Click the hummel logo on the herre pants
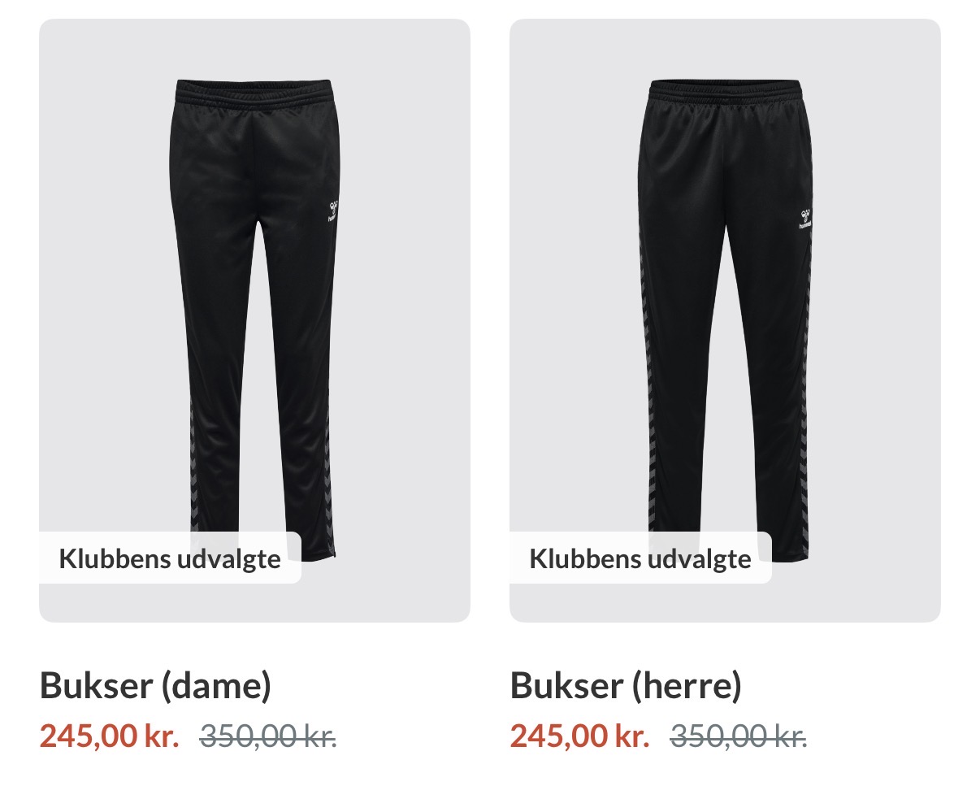The height and width of the screenshot is (812, 980). coord(804,216)
